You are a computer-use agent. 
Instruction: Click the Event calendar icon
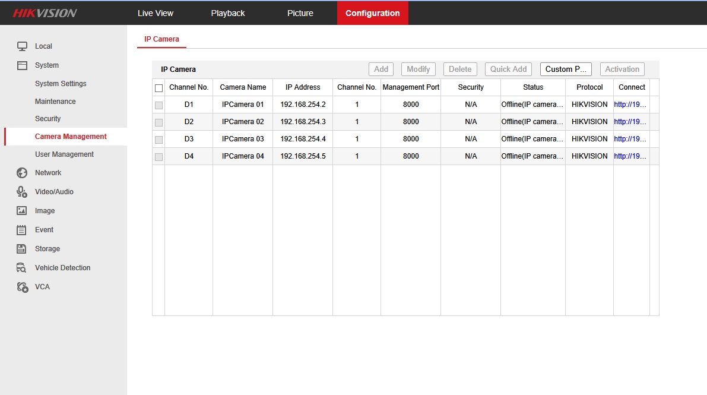click(22, 230)
